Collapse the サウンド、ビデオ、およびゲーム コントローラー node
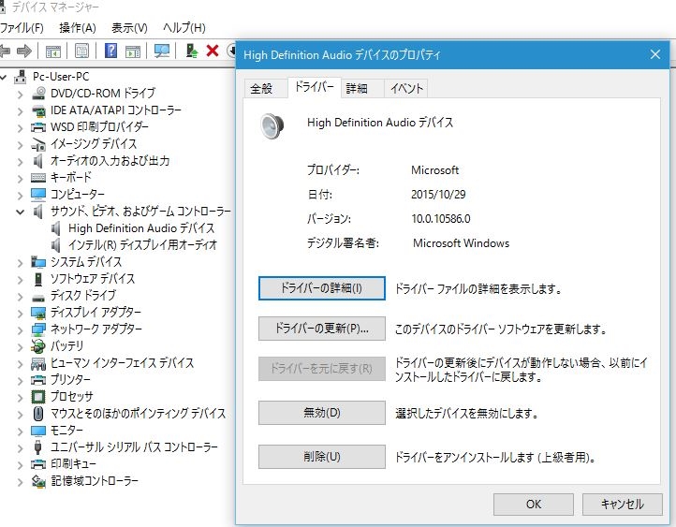Viewport: 676px width, 527px height. [20, 212]
